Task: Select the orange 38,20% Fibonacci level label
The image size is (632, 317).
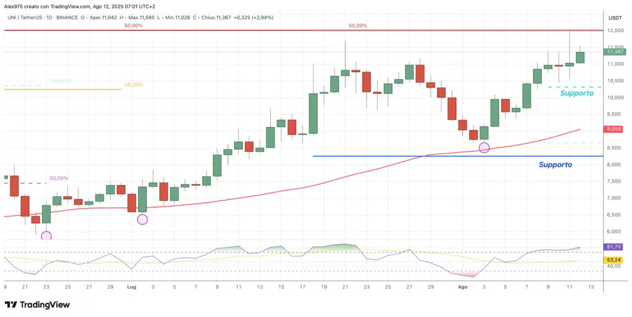Action: 133,85
